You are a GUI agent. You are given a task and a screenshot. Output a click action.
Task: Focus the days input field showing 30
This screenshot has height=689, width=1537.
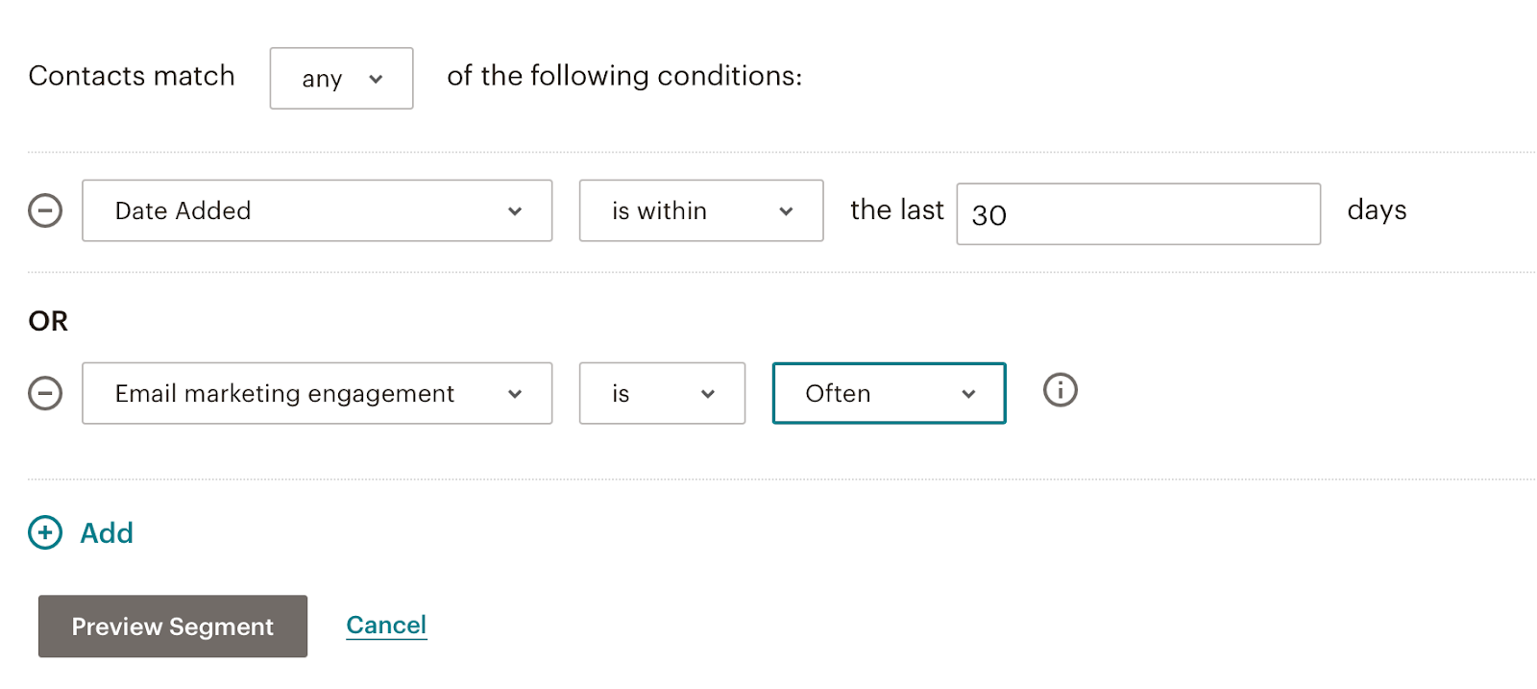coord(1138,214)
